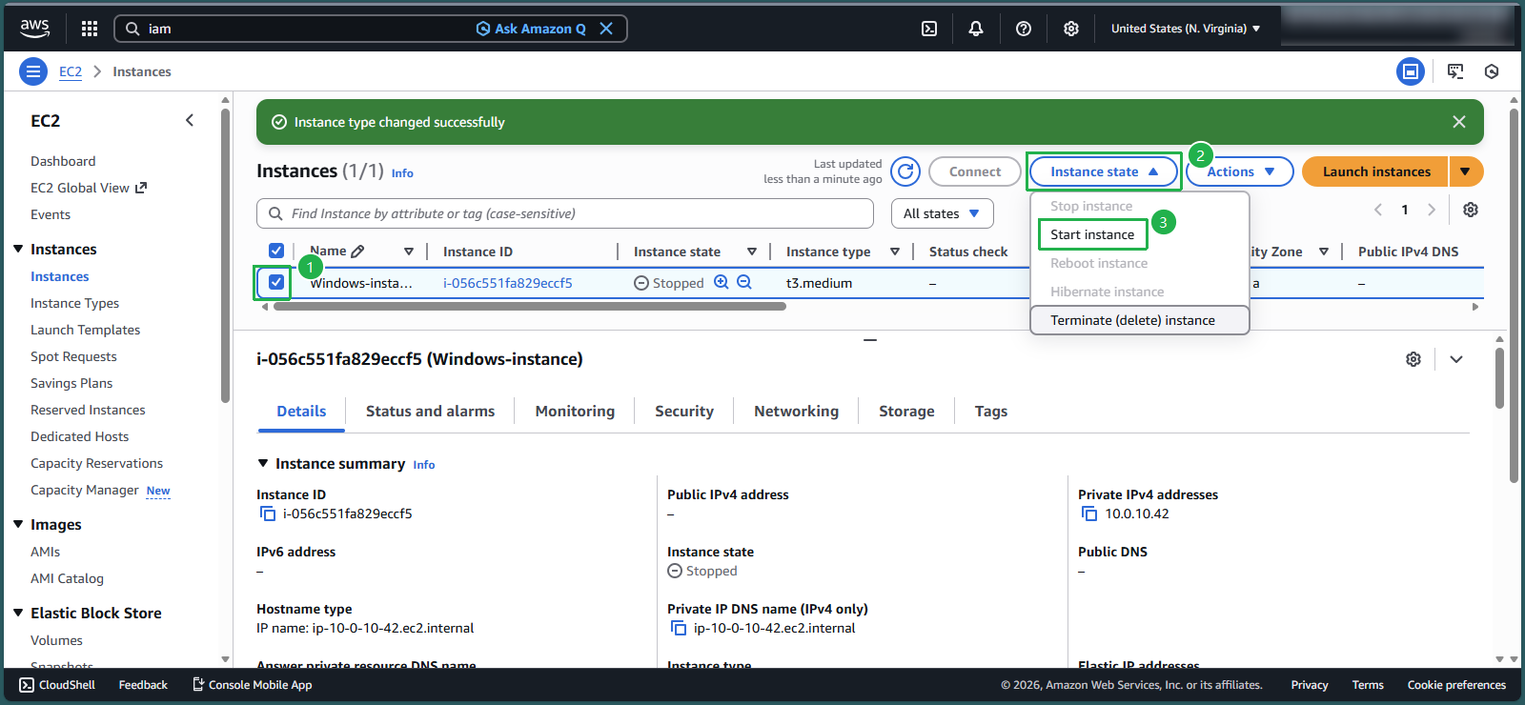Open the hexagon settings icon at top right
Viewport: 1525px width, 705px height.
click(x=1492, y=71)
